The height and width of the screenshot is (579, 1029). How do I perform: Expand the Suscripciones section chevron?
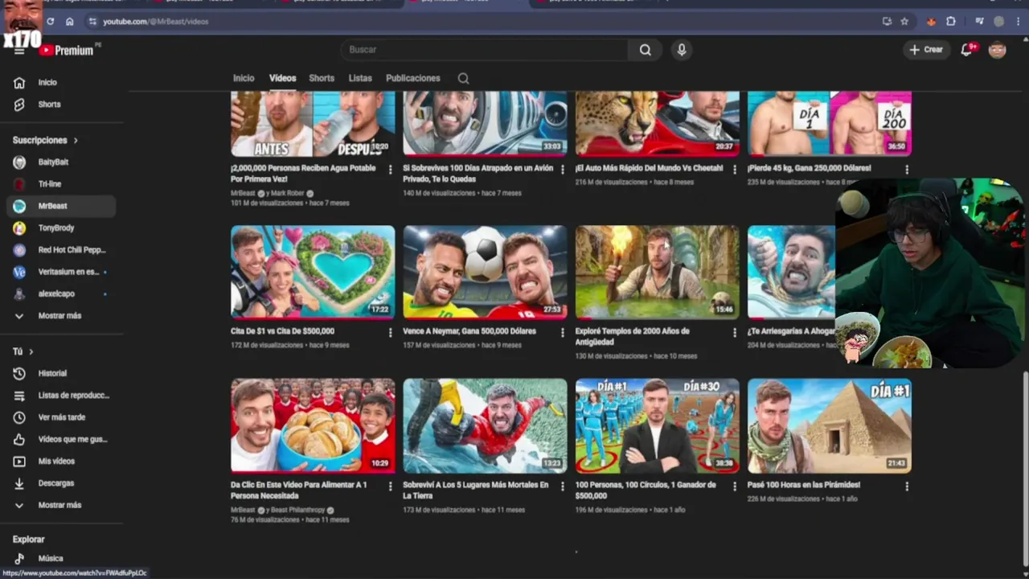coord(76,141)
